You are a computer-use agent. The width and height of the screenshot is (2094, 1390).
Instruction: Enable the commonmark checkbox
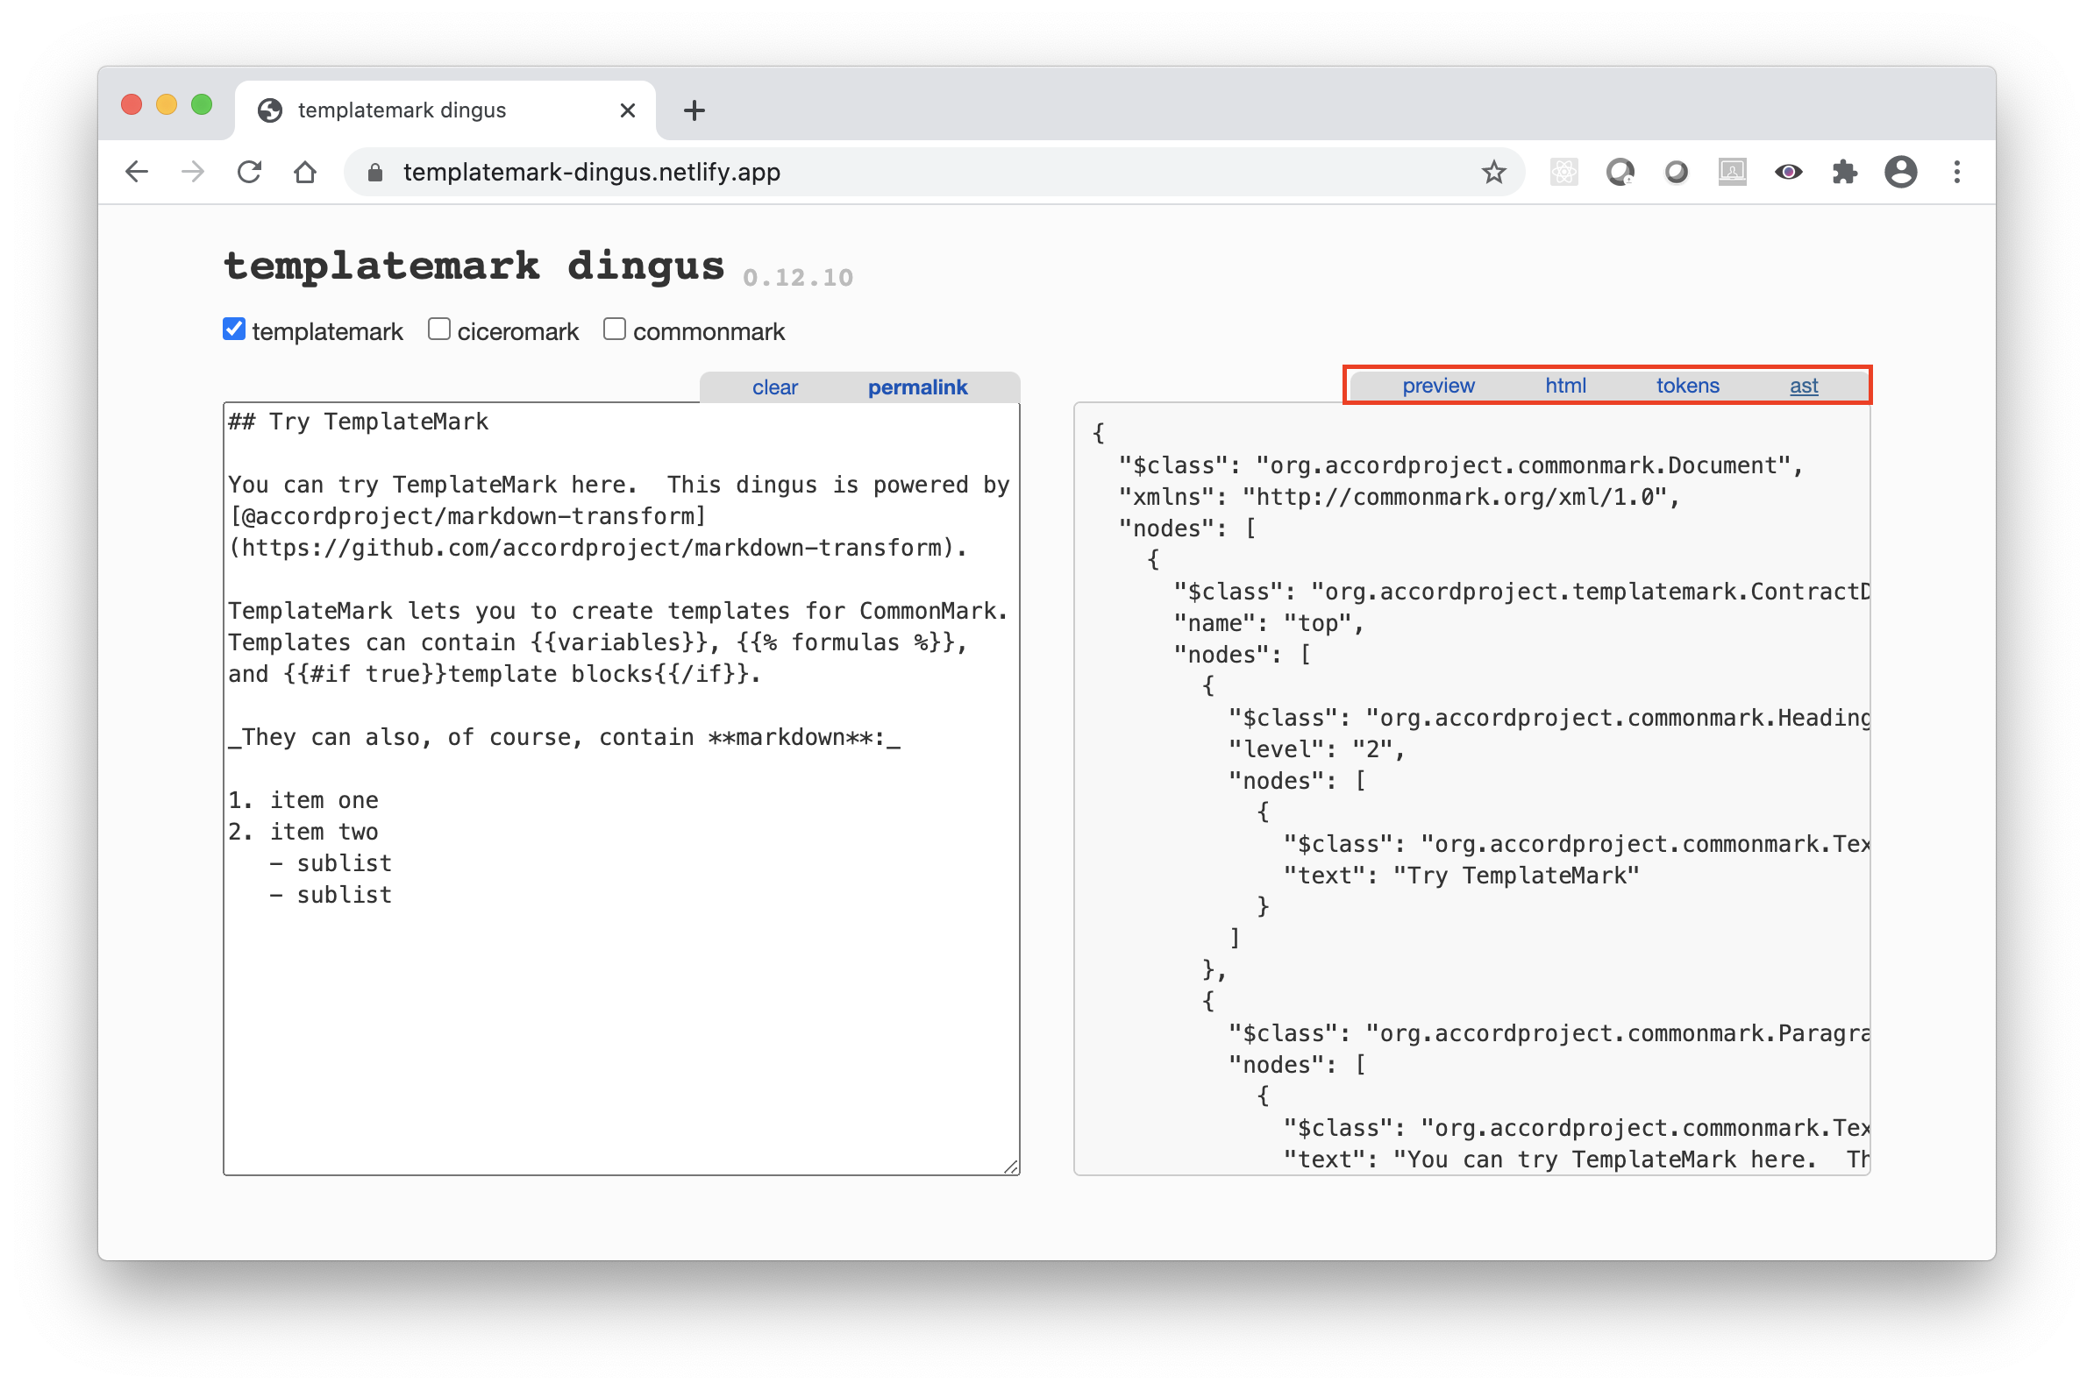615,329
